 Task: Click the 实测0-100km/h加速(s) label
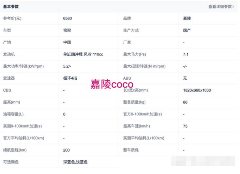pos(22,126)
